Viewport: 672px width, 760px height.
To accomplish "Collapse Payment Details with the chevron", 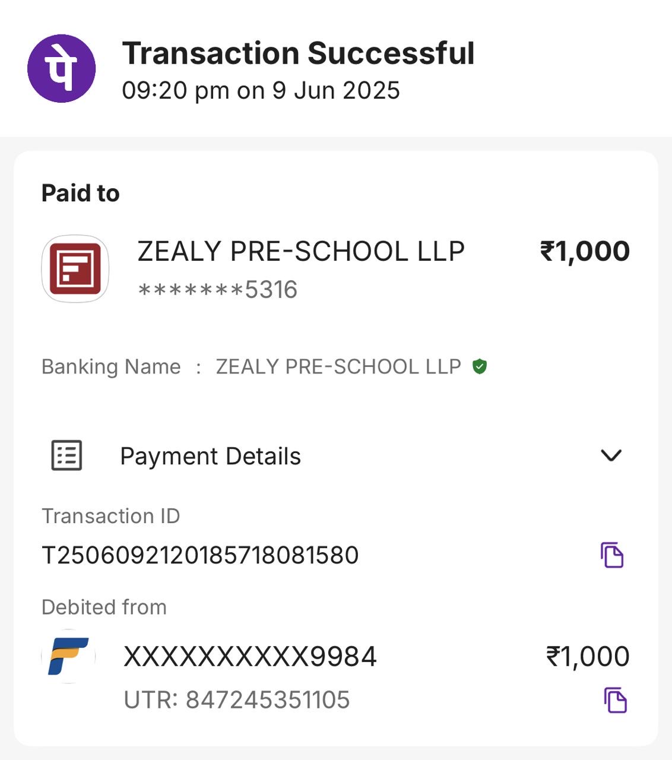I will pos(611,455).
